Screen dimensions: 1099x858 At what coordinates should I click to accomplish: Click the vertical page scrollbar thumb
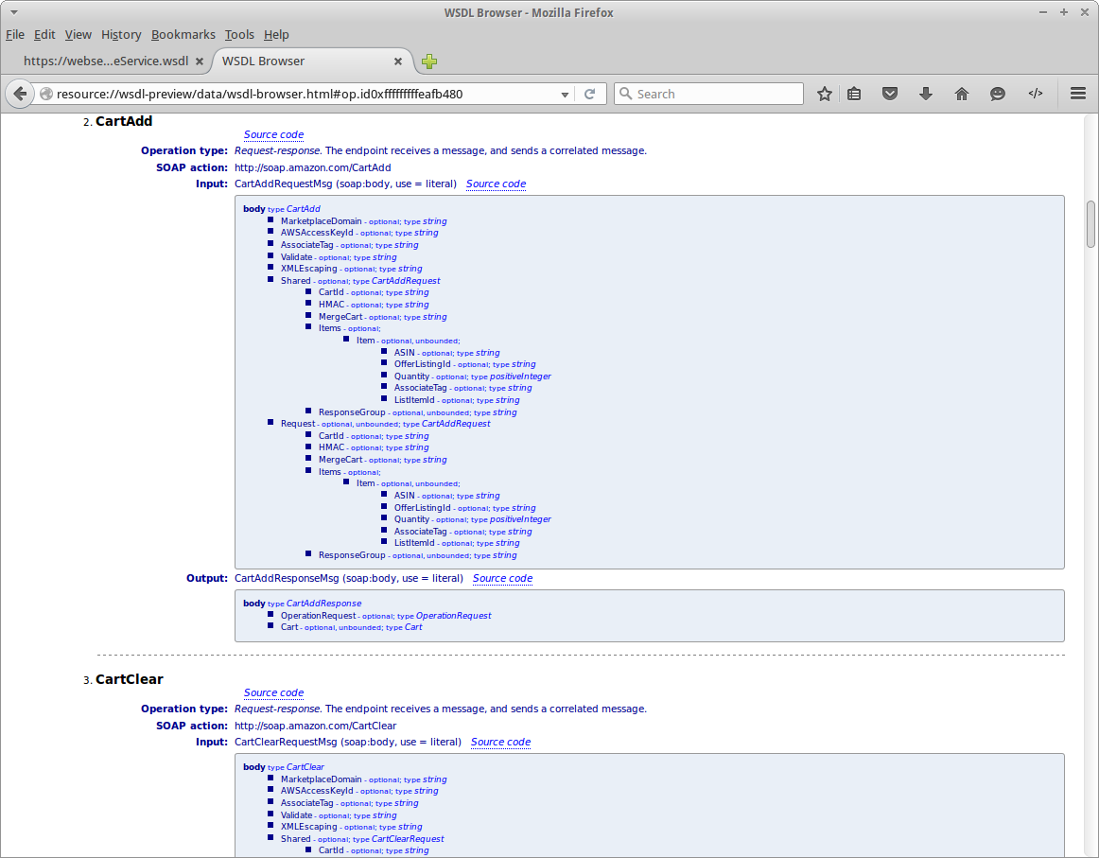[1090, 224]
